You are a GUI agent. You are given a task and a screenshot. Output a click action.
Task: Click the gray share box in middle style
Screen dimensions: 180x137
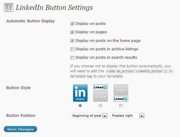tap(101, 96)
